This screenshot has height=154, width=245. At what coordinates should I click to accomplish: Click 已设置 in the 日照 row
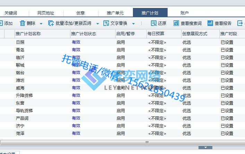coord(227,42)
